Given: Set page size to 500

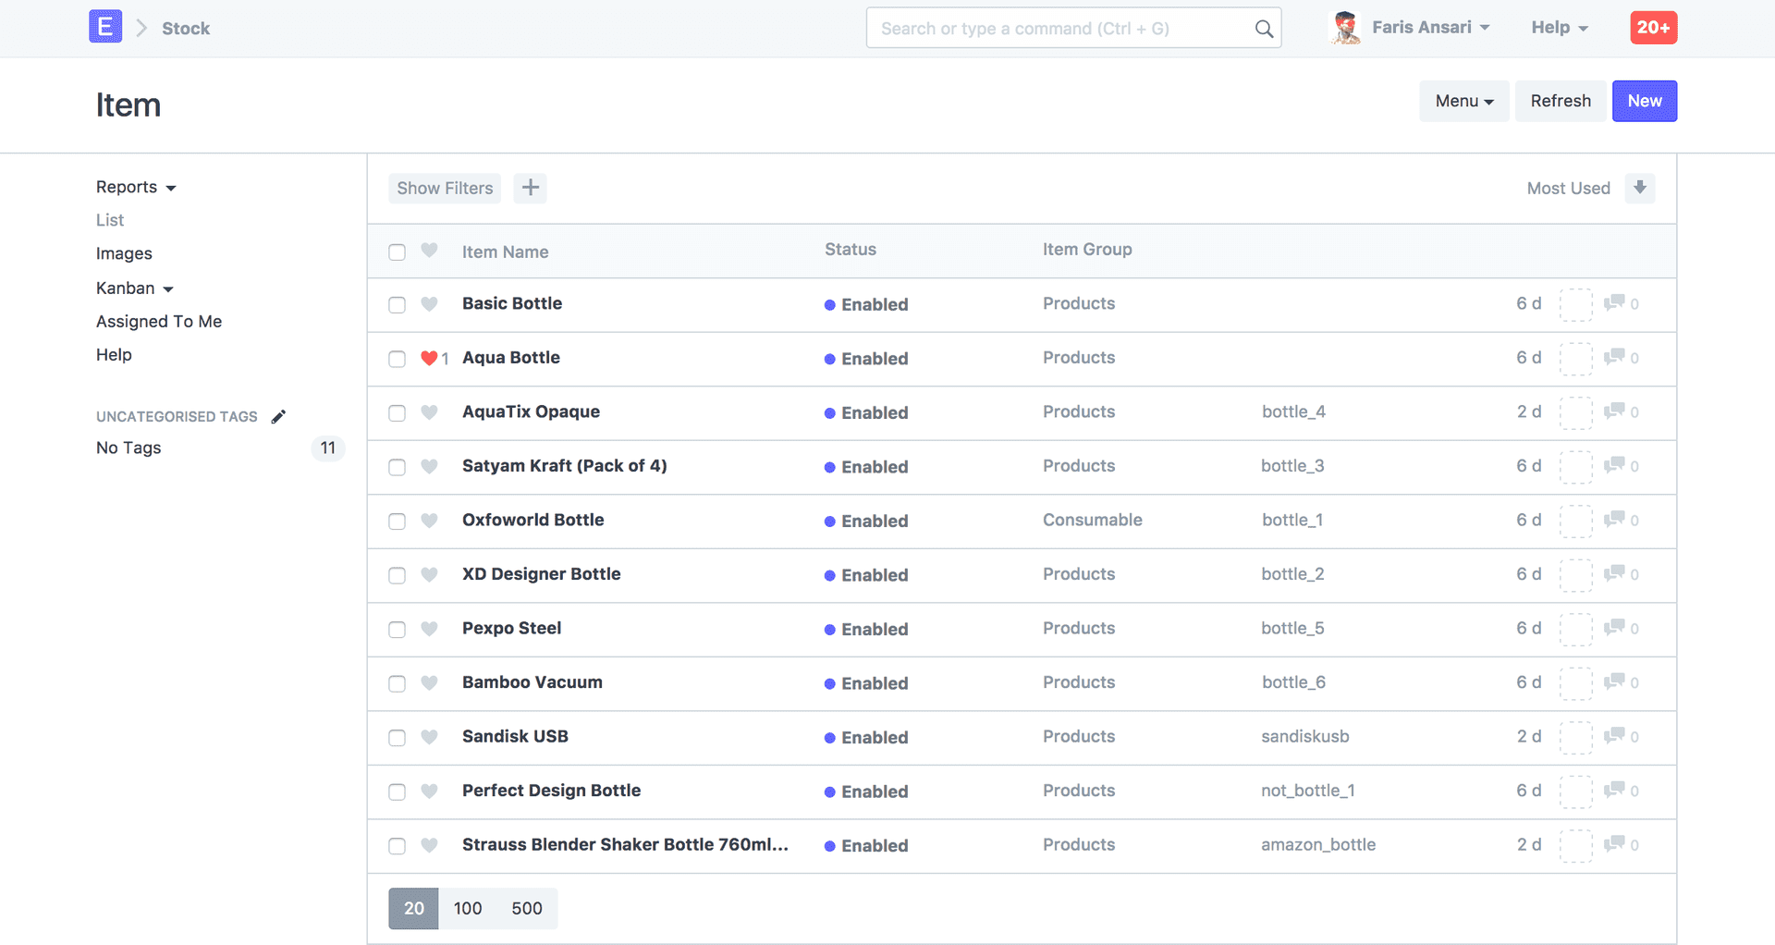Looking at the screenshot, I should pyautogui.click(x=527, y=908).
